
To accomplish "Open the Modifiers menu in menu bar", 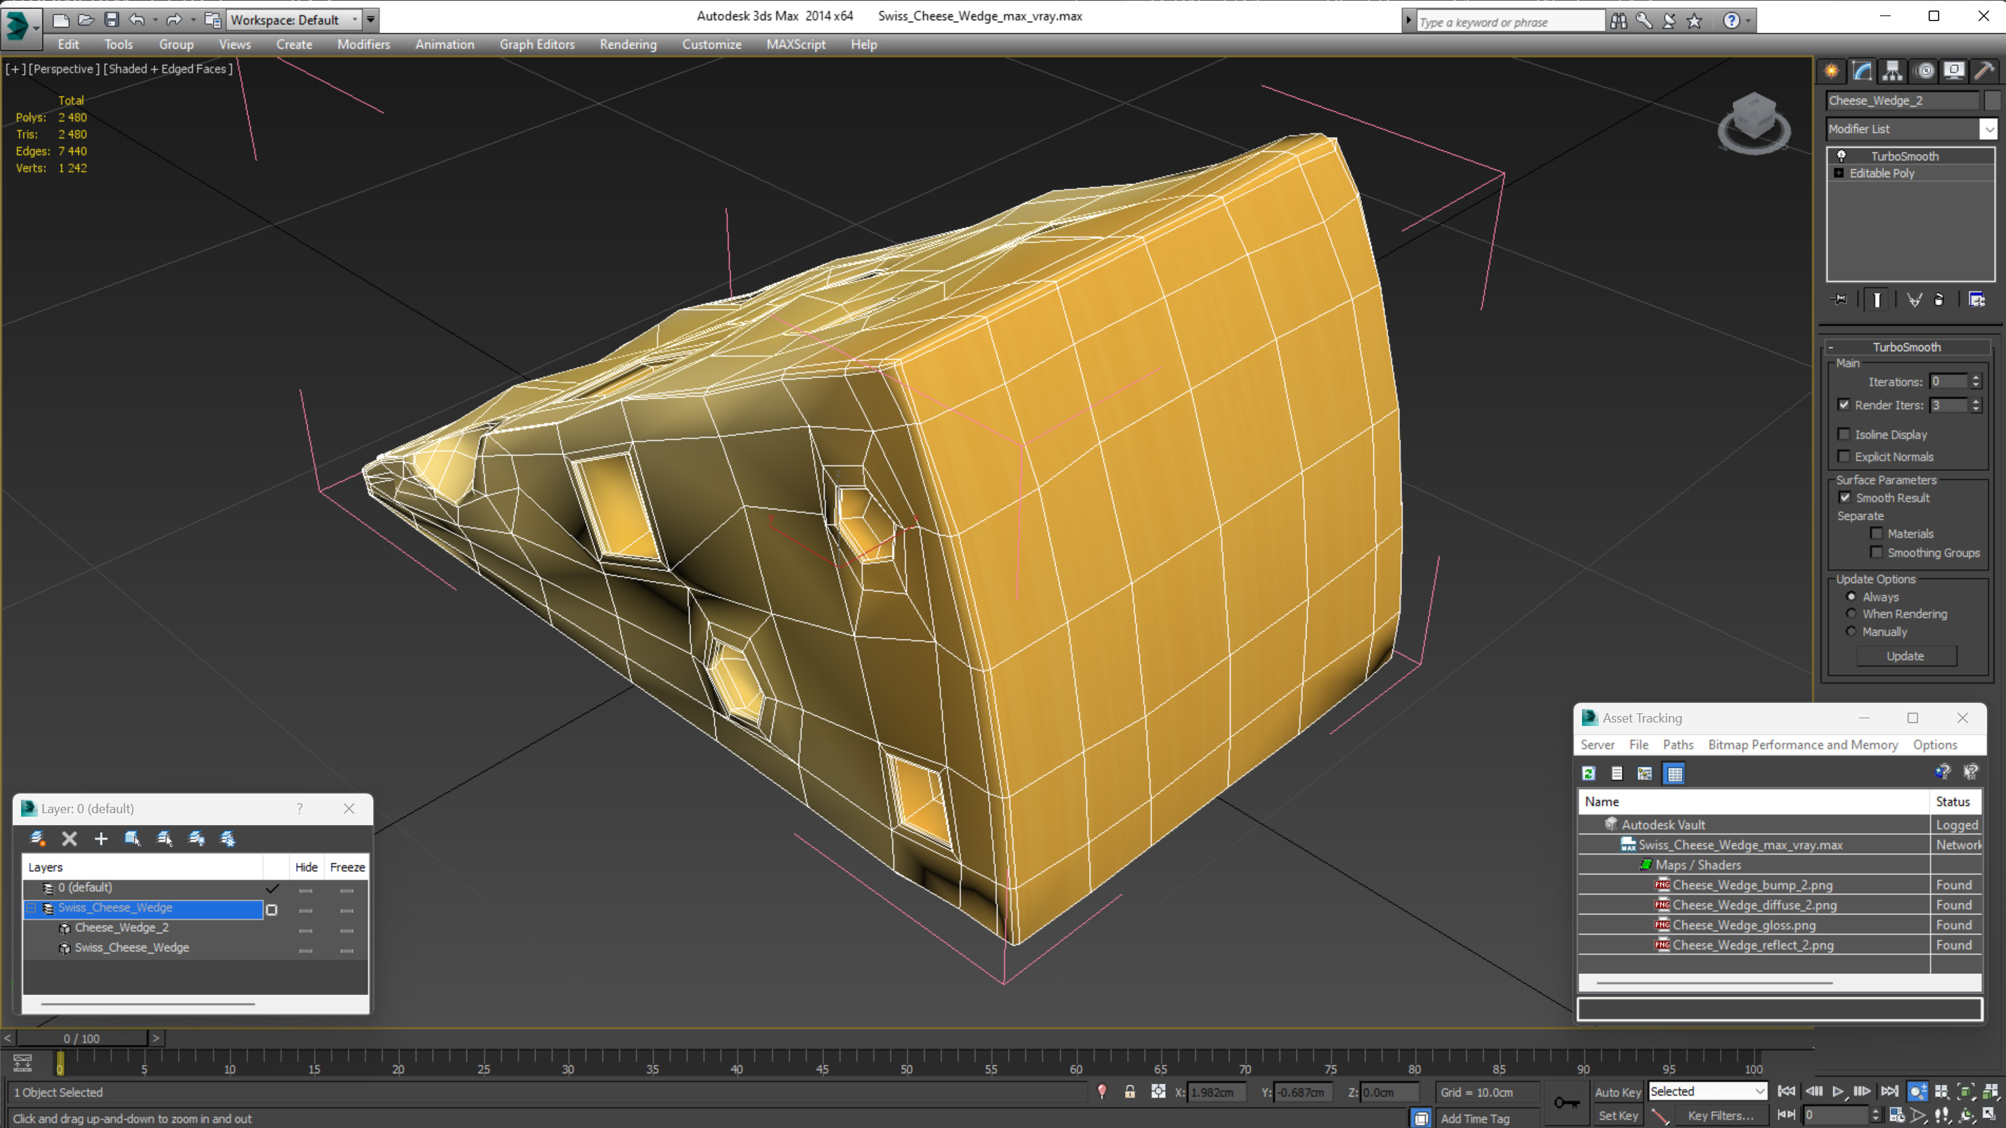I will tap(364, 44).
